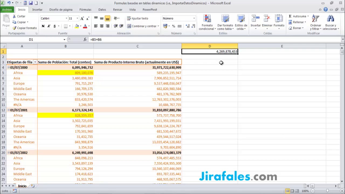Image resolution: width=345 pixels, height=194 pixels.
Task: Click Copiar in clipboard group
Action: [19, 22]
